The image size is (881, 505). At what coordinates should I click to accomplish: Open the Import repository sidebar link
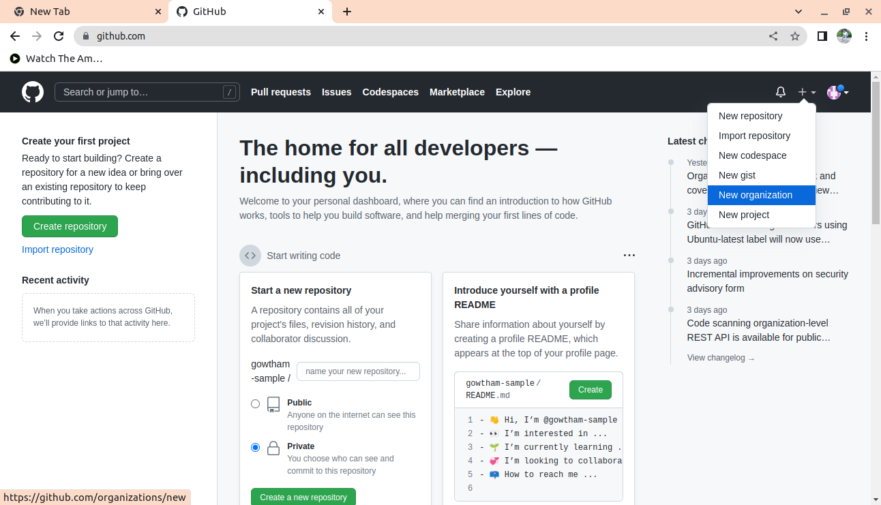click(57, 249)
